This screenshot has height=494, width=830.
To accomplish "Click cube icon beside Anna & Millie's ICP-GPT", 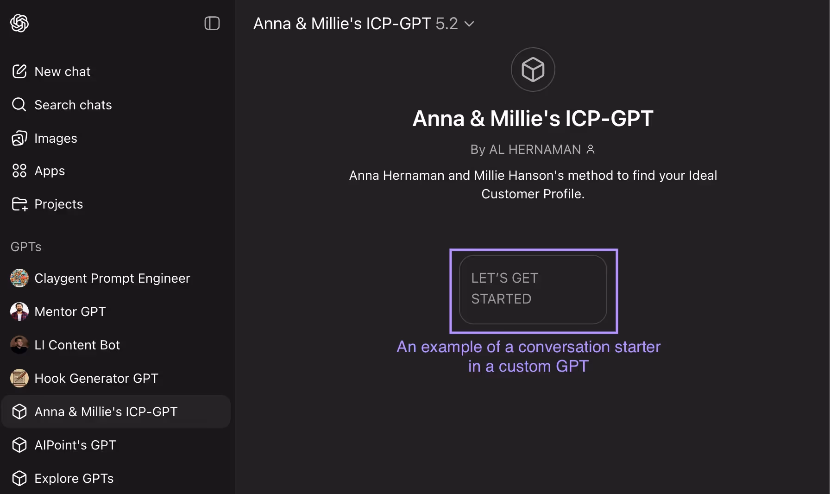I will (x=19, y=412).
